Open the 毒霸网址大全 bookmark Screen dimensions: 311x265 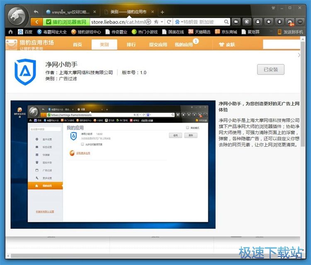(52, 32)
